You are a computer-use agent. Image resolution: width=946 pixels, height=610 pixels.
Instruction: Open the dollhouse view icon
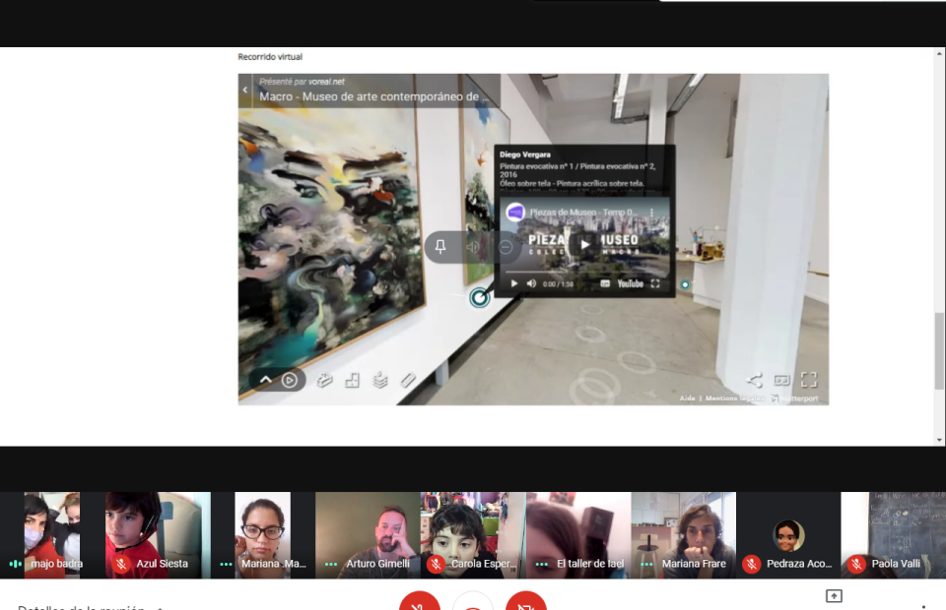coord(324,380)
